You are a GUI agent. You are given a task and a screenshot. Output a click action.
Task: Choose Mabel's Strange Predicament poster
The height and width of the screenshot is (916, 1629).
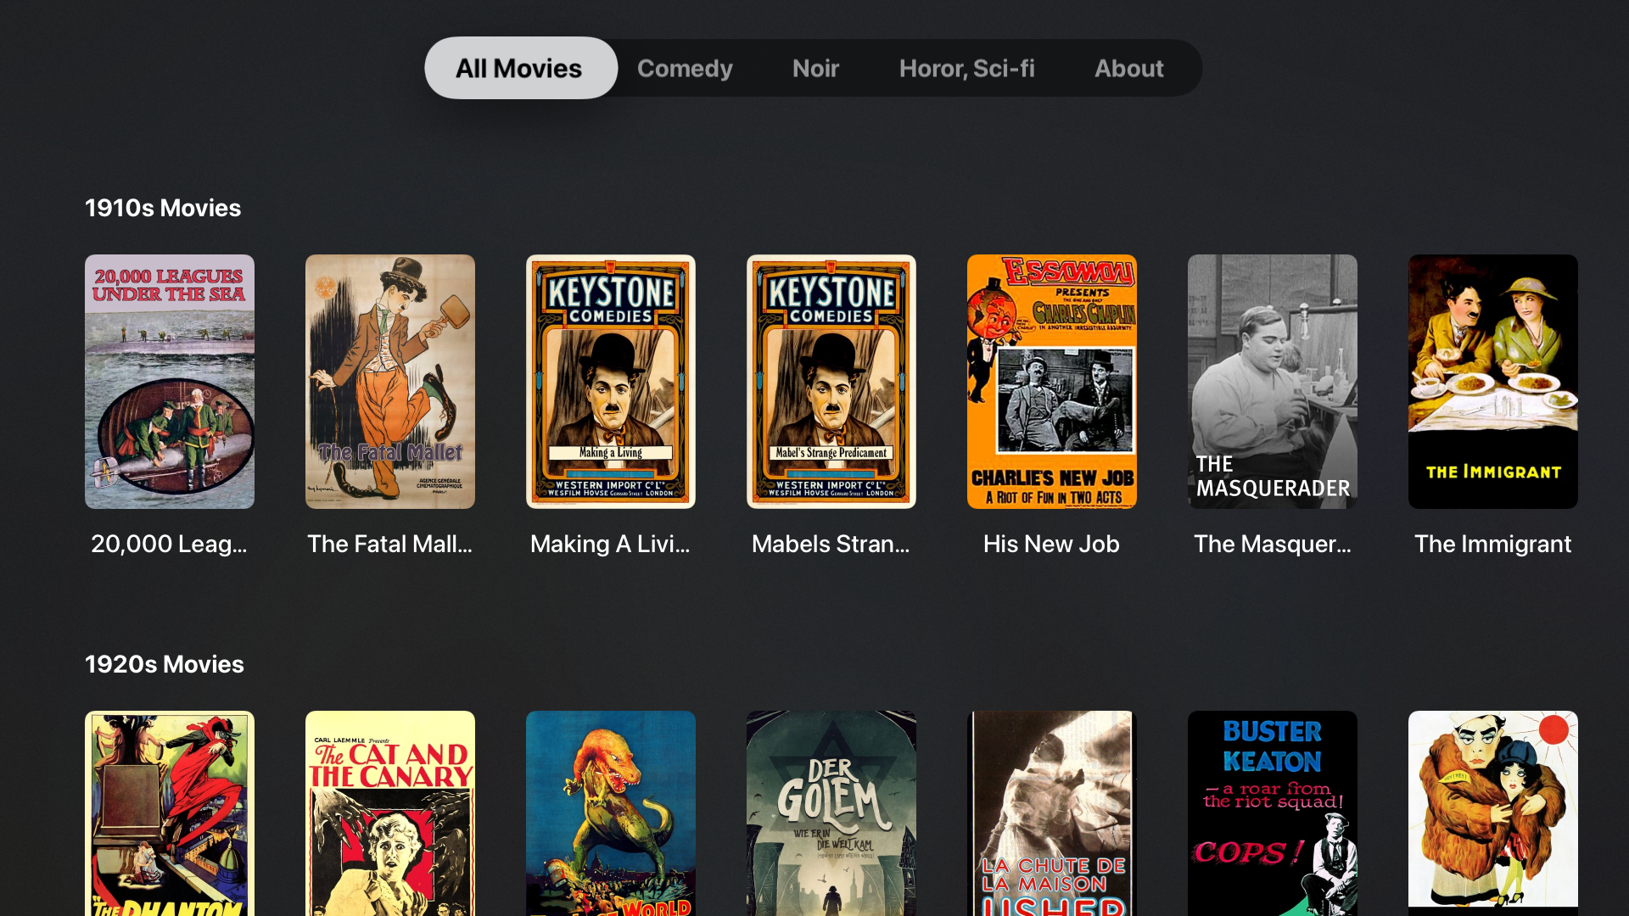[831, 382]
